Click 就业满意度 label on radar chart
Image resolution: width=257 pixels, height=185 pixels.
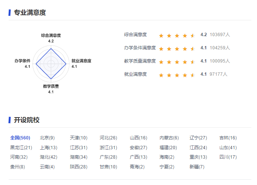[81, 61]
